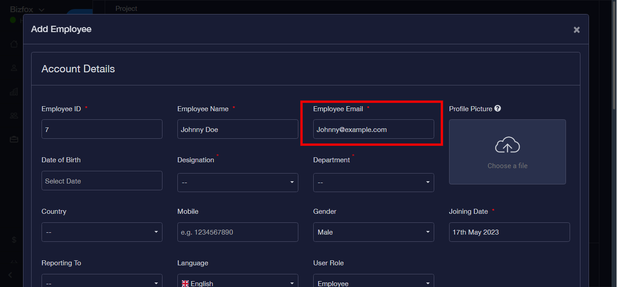
Task: Open the dollar sign sidebar icon
Action: 14,240
